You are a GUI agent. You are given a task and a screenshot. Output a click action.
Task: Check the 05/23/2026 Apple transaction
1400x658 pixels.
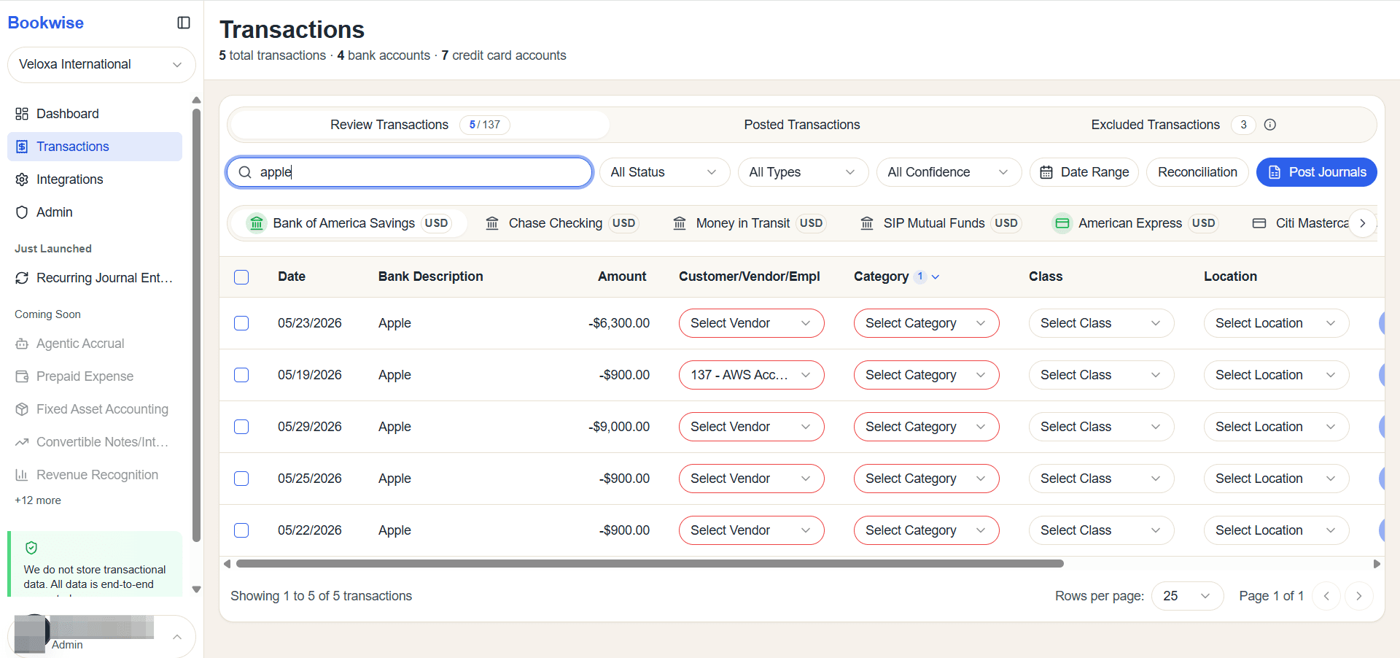tap(241, 323)
